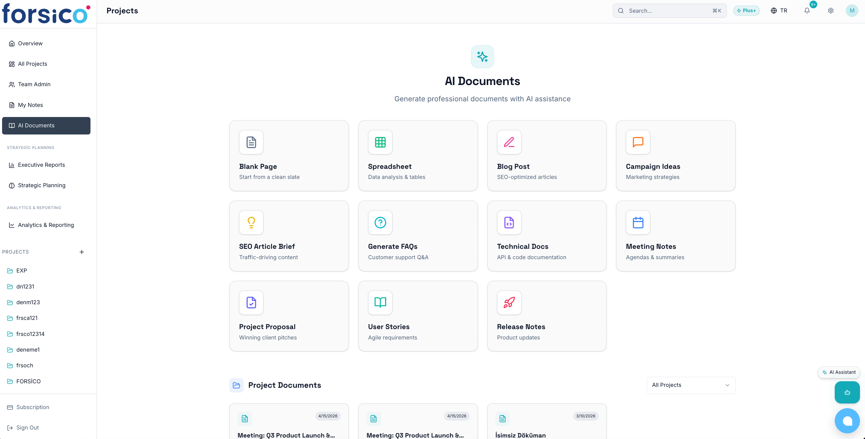Screen dimensions: 865x439
Task: Open the AI Assistant robot button
Action: click(x=847, y=392)
